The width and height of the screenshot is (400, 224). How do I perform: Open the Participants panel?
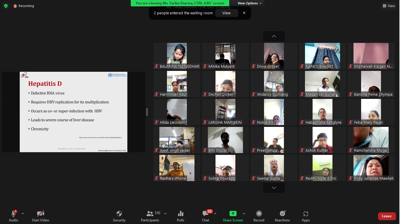pos(150,216)
